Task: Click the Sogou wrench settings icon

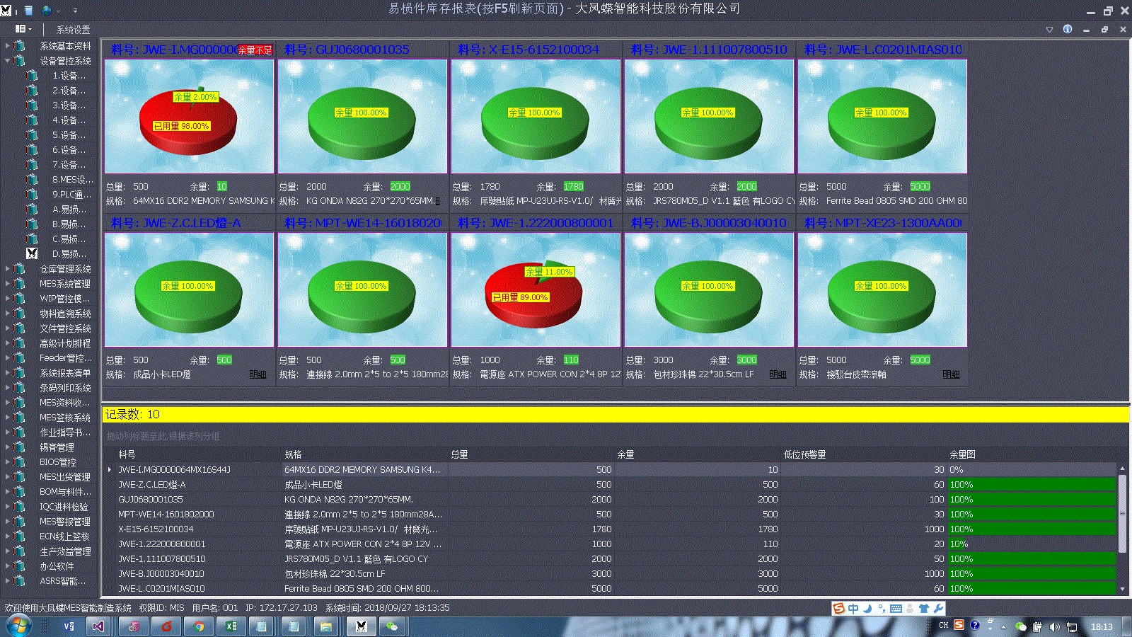Action: coord(938,609)
